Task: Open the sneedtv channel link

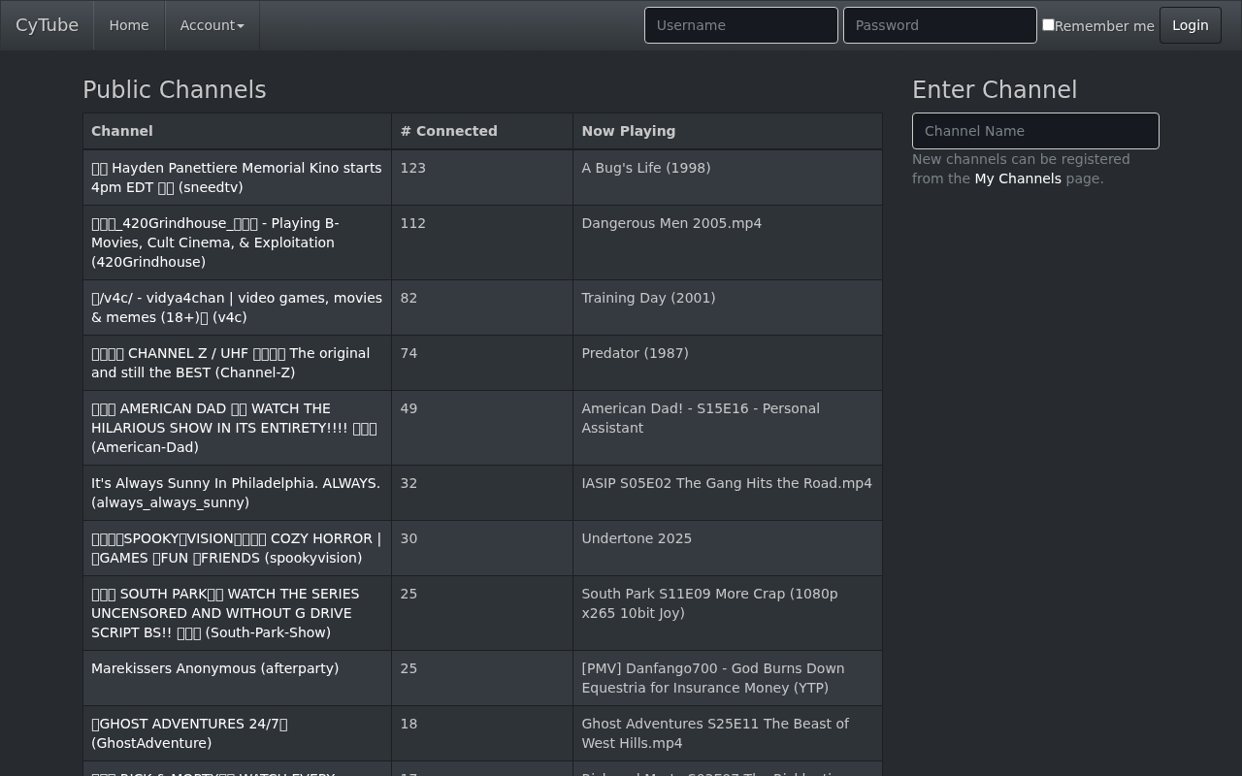Action: point(237,178)
